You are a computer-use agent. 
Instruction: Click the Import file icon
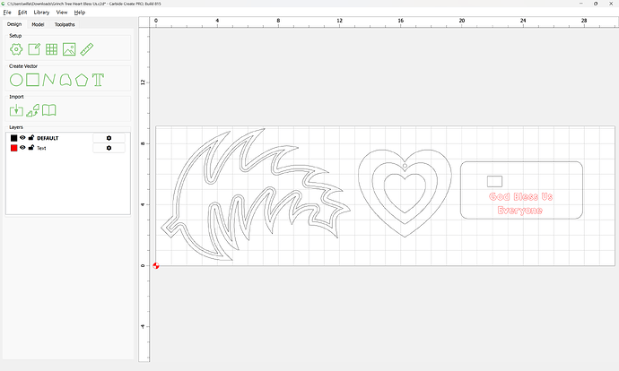[x=16, y=110]
